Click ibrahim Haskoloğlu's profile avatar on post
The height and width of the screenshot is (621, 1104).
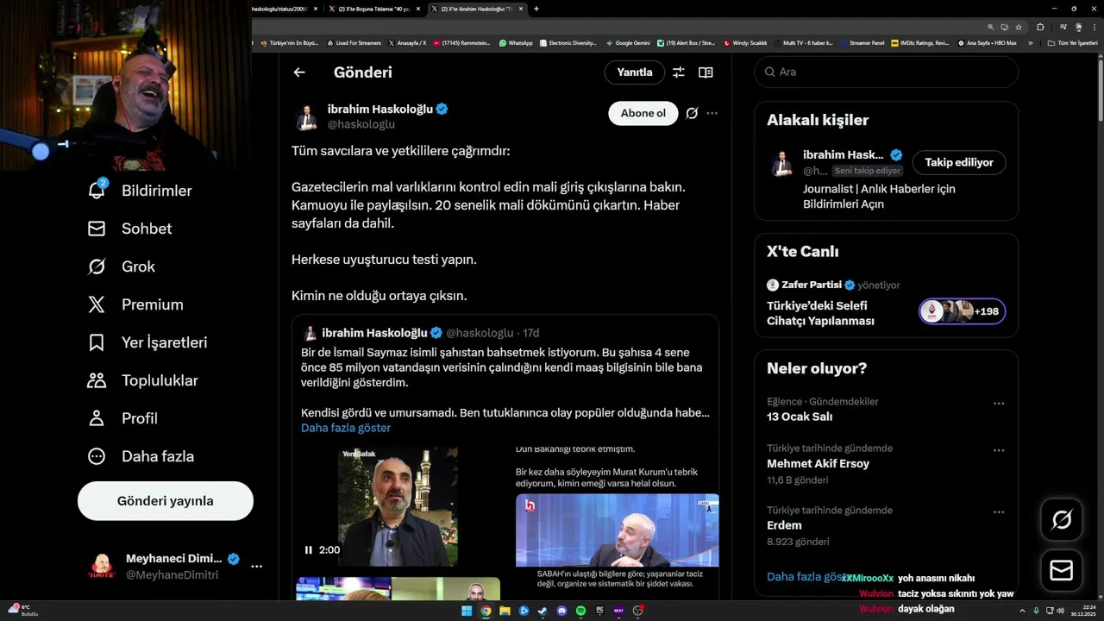305,117
